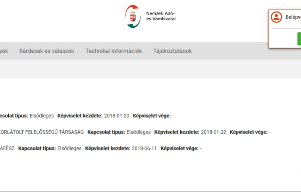Click the 2018-06-11 start date
This screenshot has width=301, height=192.
(x=144, y=148)
